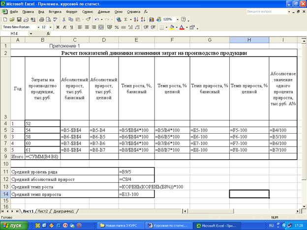The height and width of the screenshot is (230, 307).
Task: Toggle Italic formatting button
Action: (64, 27)
